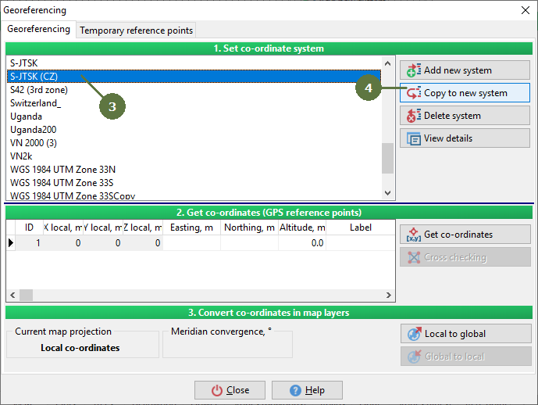The image size is (538, 405).
Task: Select the VN2k entry
Action: point(194,156)
